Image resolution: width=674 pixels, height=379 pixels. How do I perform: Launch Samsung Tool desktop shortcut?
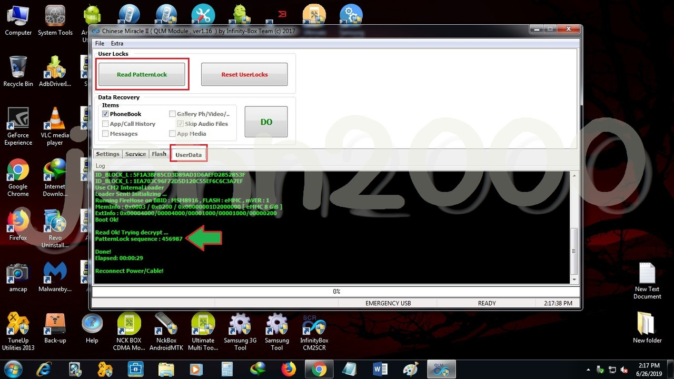click(x=277, y=332)
